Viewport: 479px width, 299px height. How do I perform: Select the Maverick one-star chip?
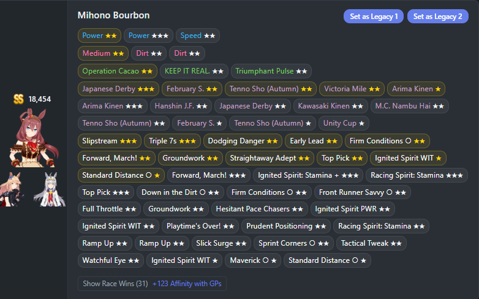(x=253, y=260)
